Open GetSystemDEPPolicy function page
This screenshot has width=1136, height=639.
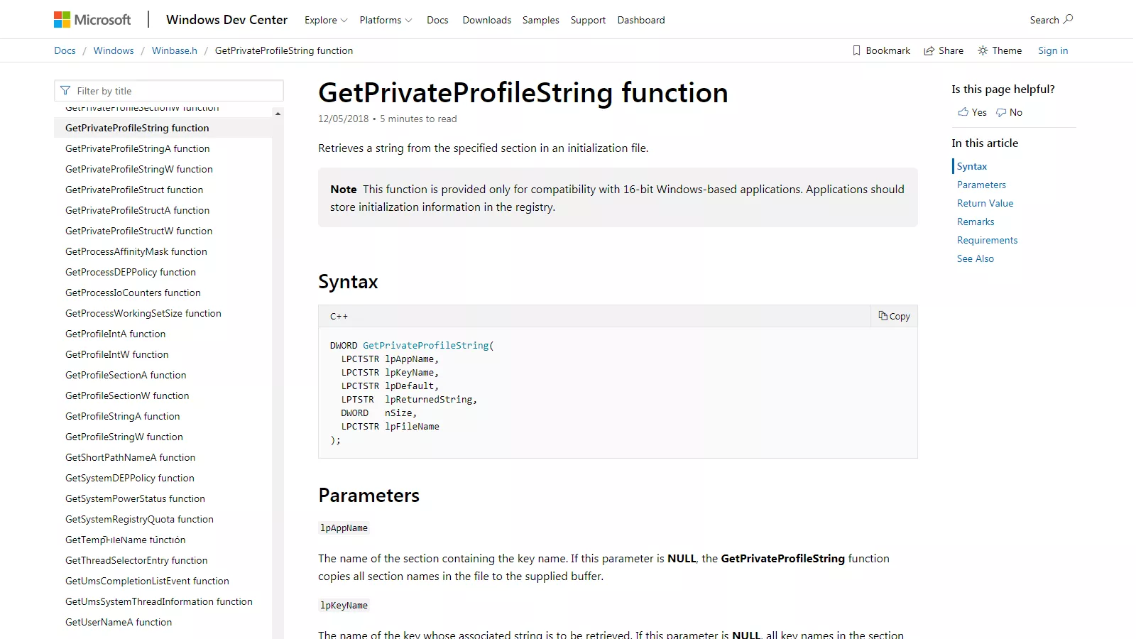(x=130, y=478)
